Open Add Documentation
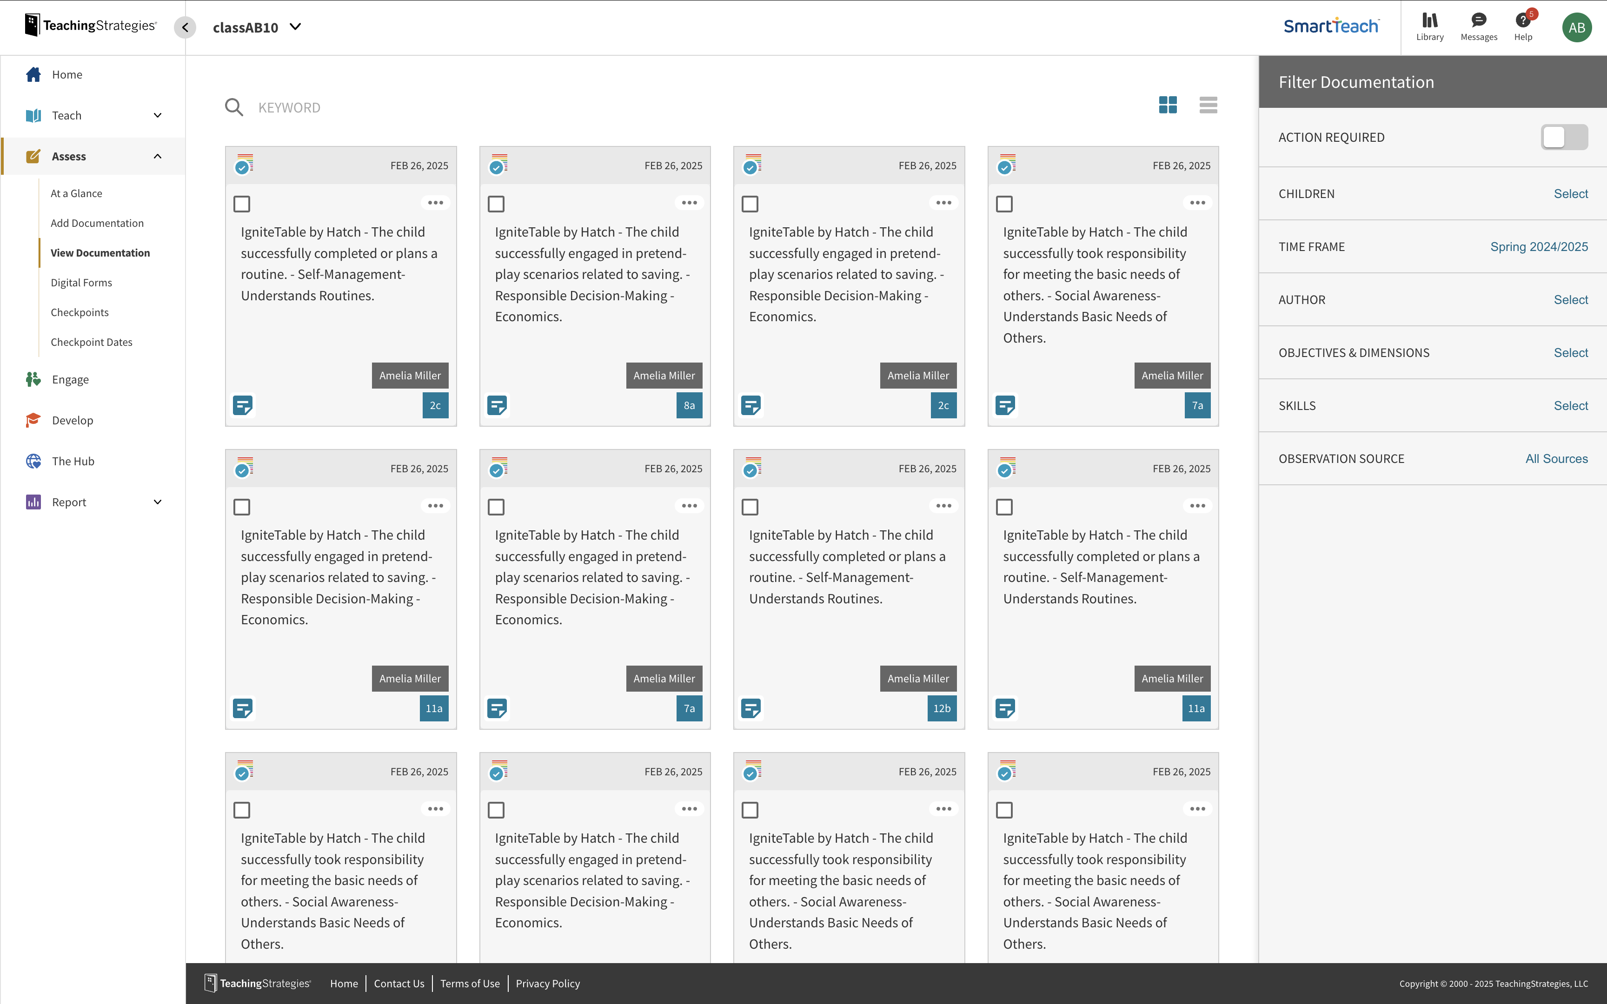Image resolution: width=1607 pixels, height=1004 pixels. pyautogui.click(x=97, y=223)
